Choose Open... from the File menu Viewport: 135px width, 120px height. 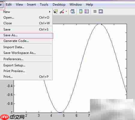[x=26, y=18]
